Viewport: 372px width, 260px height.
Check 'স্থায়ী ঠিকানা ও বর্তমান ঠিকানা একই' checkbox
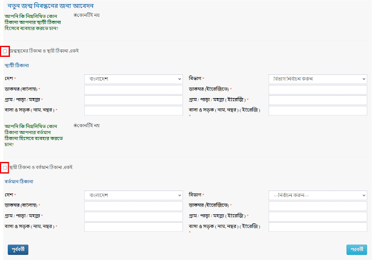(5, 168)
